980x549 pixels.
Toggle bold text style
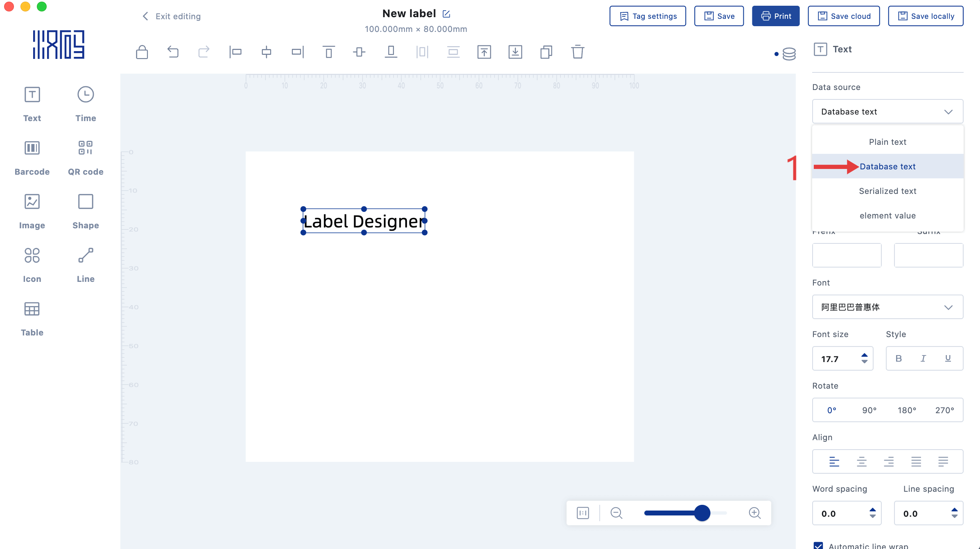[899, 358]
